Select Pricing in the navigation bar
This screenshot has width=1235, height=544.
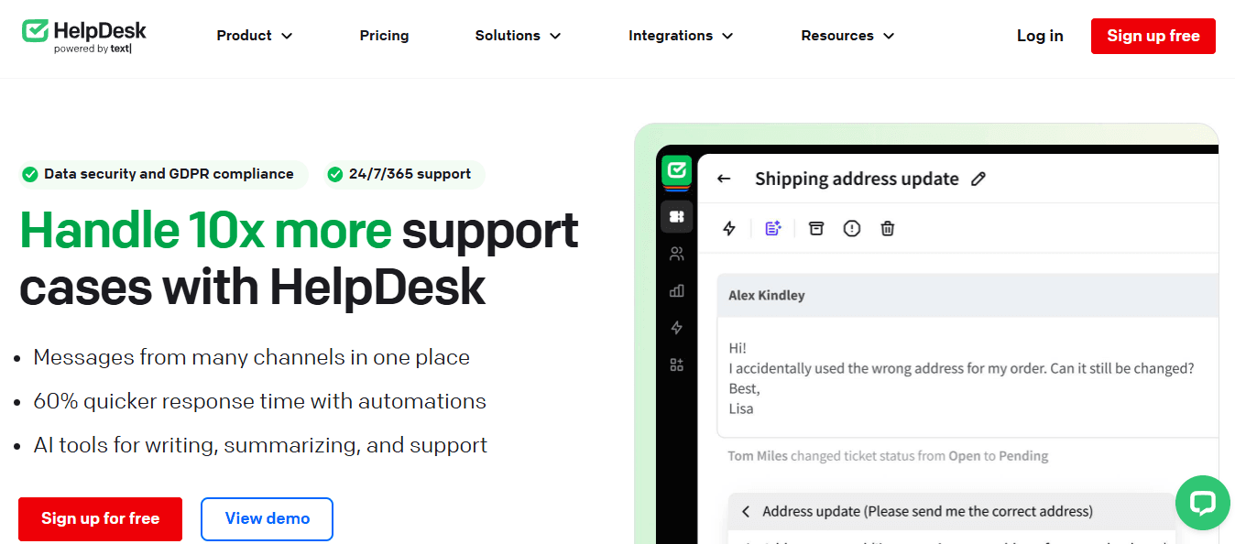[x=384, y=35]
